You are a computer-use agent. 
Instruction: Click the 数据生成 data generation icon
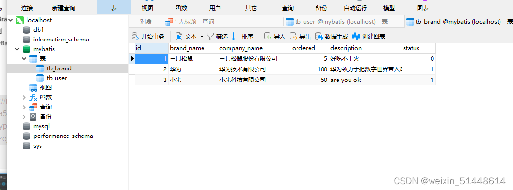319,36
